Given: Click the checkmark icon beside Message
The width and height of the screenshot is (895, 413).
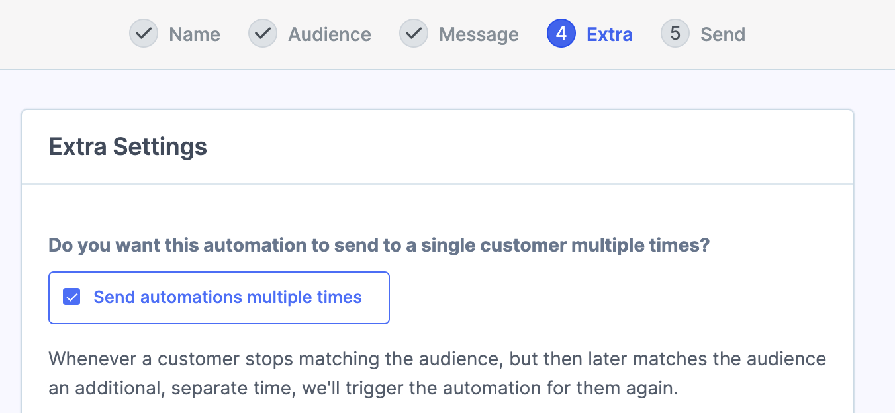Looking at the screenshot, I should (x=414, y=34).
